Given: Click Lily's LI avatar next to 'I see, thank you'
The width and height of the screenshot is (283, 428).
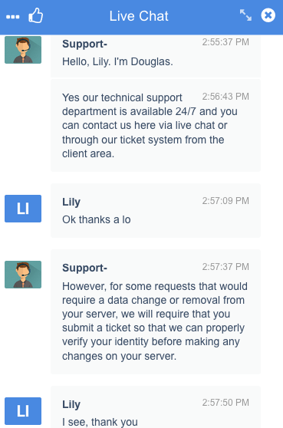Looking at the screenshot, I should click(23, 411).
